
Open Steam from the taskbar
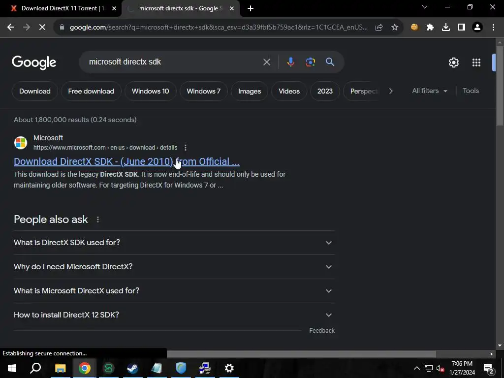132,368
